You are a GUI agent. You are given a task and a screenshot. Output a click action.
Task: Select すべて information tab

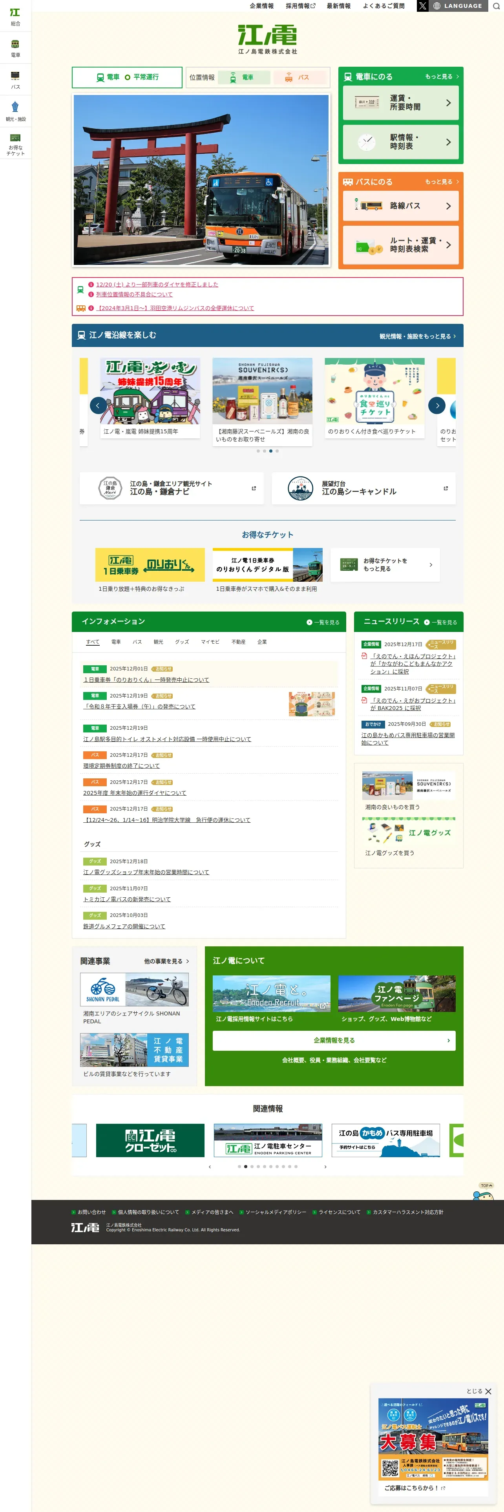tap(93, 642)
